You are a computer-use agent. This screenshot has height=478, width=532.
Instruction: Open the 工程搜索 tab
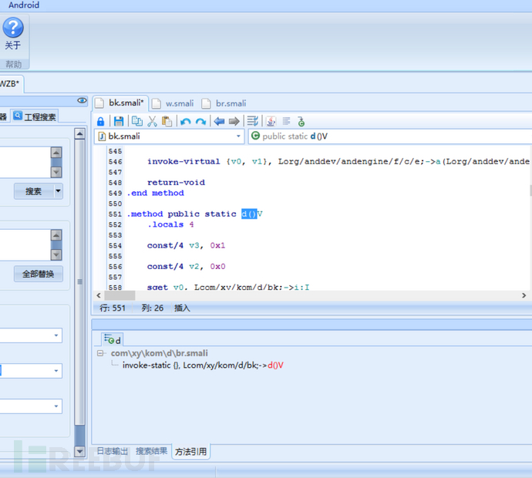[34, 116]
